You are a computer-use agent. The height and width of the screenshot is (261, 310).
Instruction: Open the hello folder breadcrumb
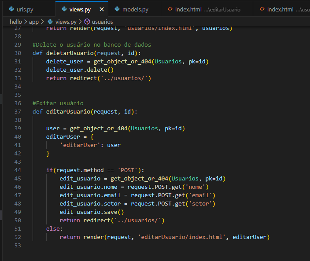coord(17,21)
